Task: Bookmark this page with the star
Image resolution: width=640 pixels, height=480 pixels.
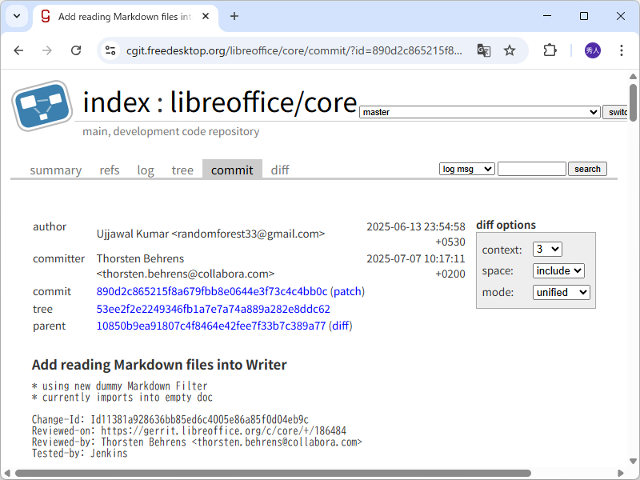Action: pos(510,50)
